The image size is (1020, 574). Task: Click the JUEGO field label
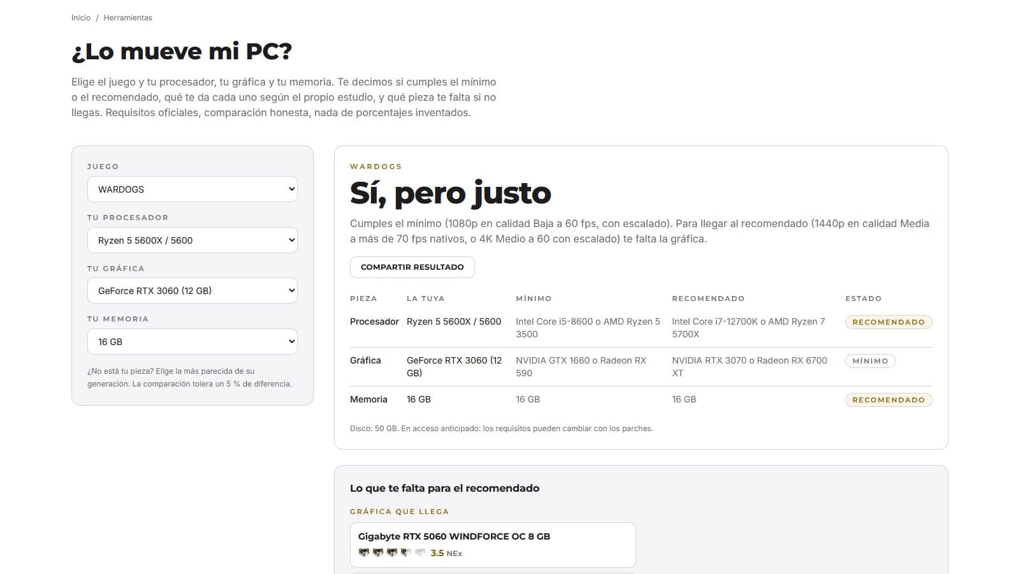[103, 166]
